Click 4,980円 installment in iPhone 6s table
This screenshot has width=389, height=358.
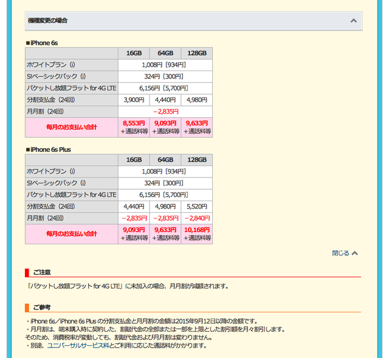[197, 100]
